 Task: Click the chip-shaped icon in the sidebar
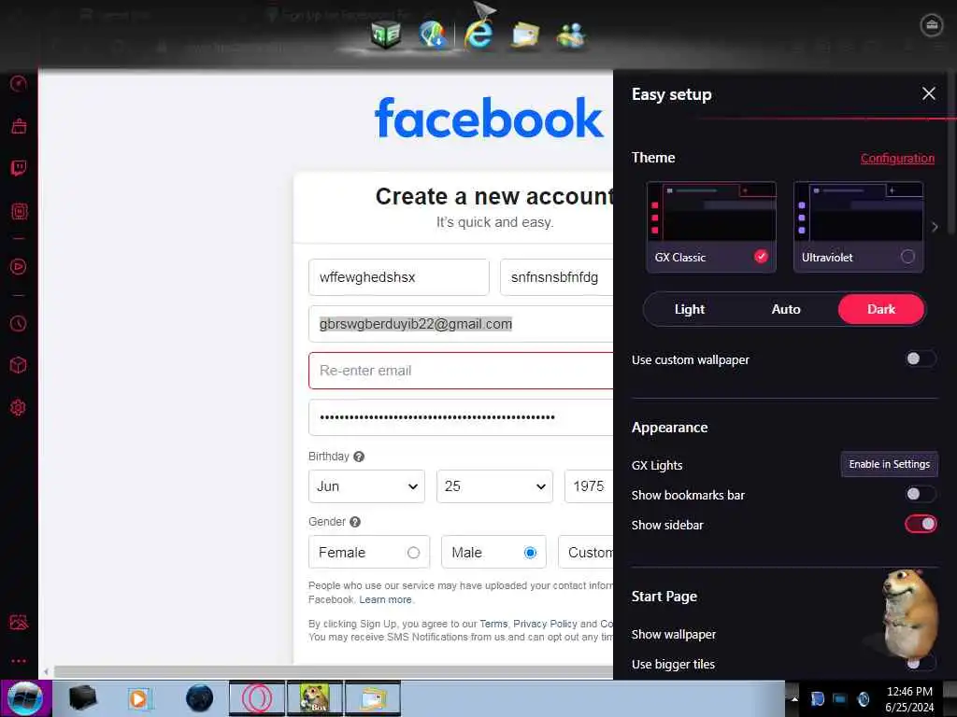tap(19, 212)
